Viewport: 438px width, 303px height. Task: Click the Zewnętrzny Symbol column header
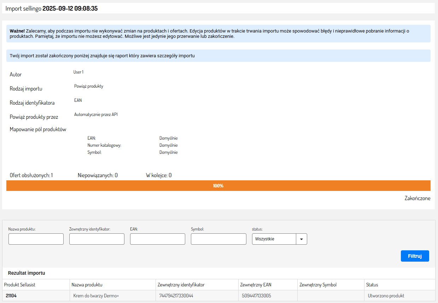pyautogui.click(x=318, y=285)
